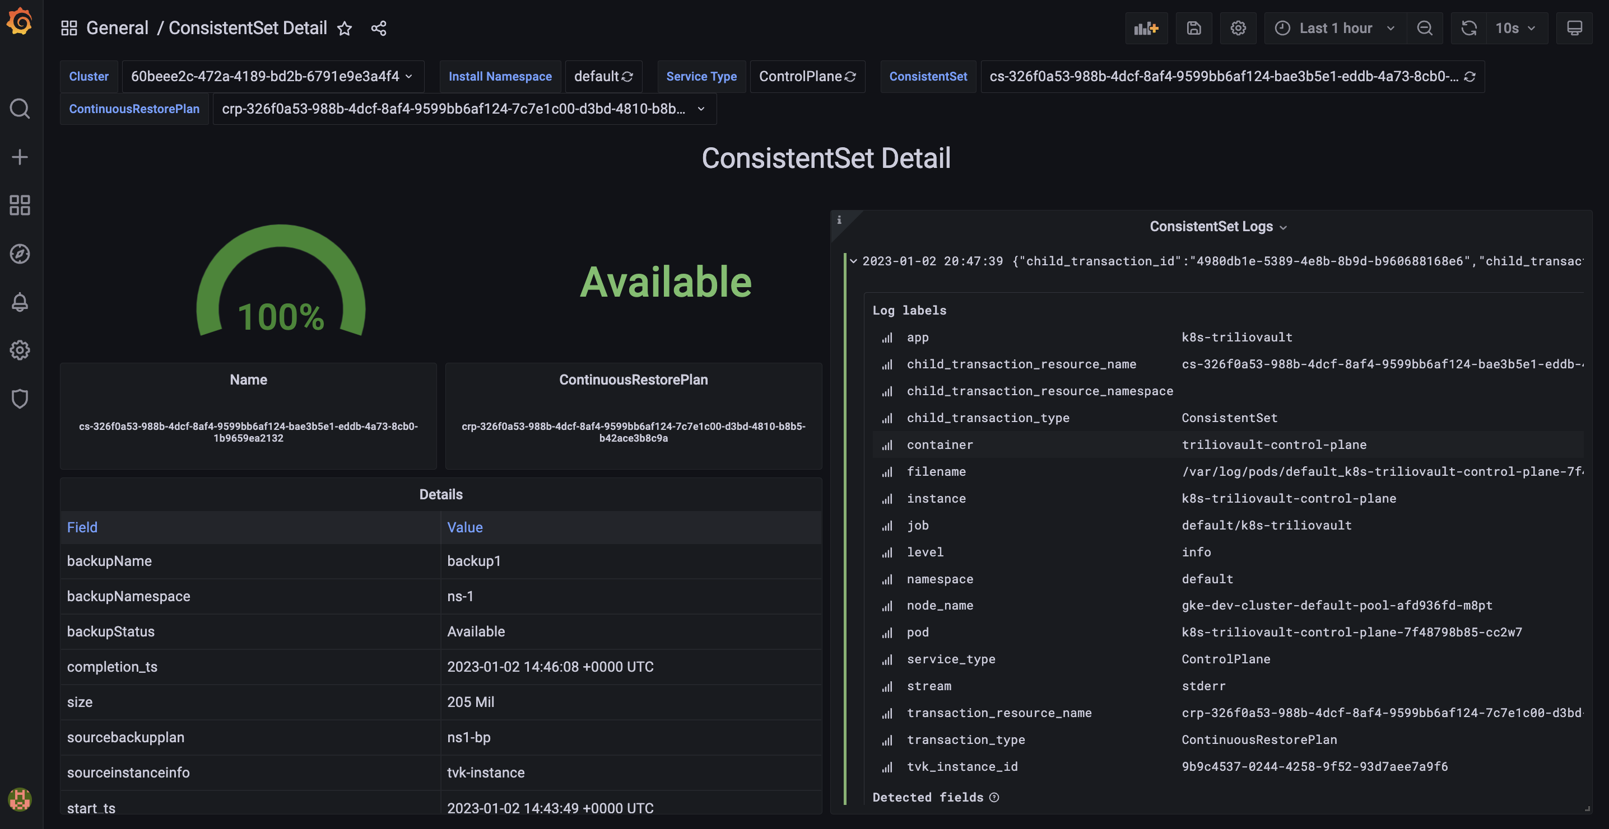Mark dashboard as favorite with star
Screen dimensions: 1609x829
tap(344, 28)
